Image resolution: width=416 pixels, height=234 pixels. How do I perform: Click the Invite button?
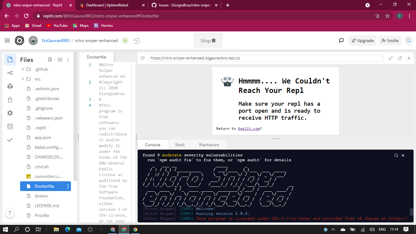coord(390,41)
